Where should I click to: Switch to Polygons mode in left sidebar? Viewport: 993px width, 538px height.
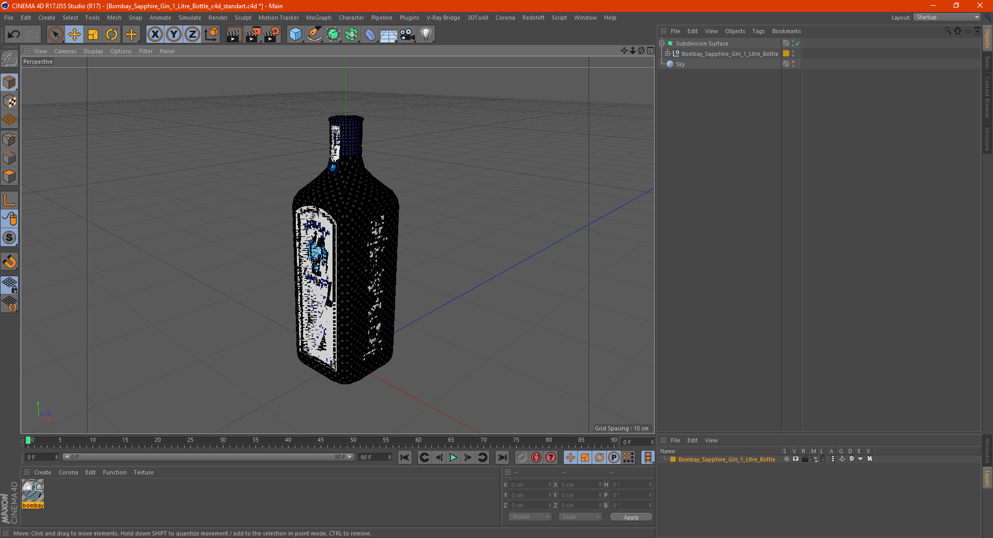[9, 176]
